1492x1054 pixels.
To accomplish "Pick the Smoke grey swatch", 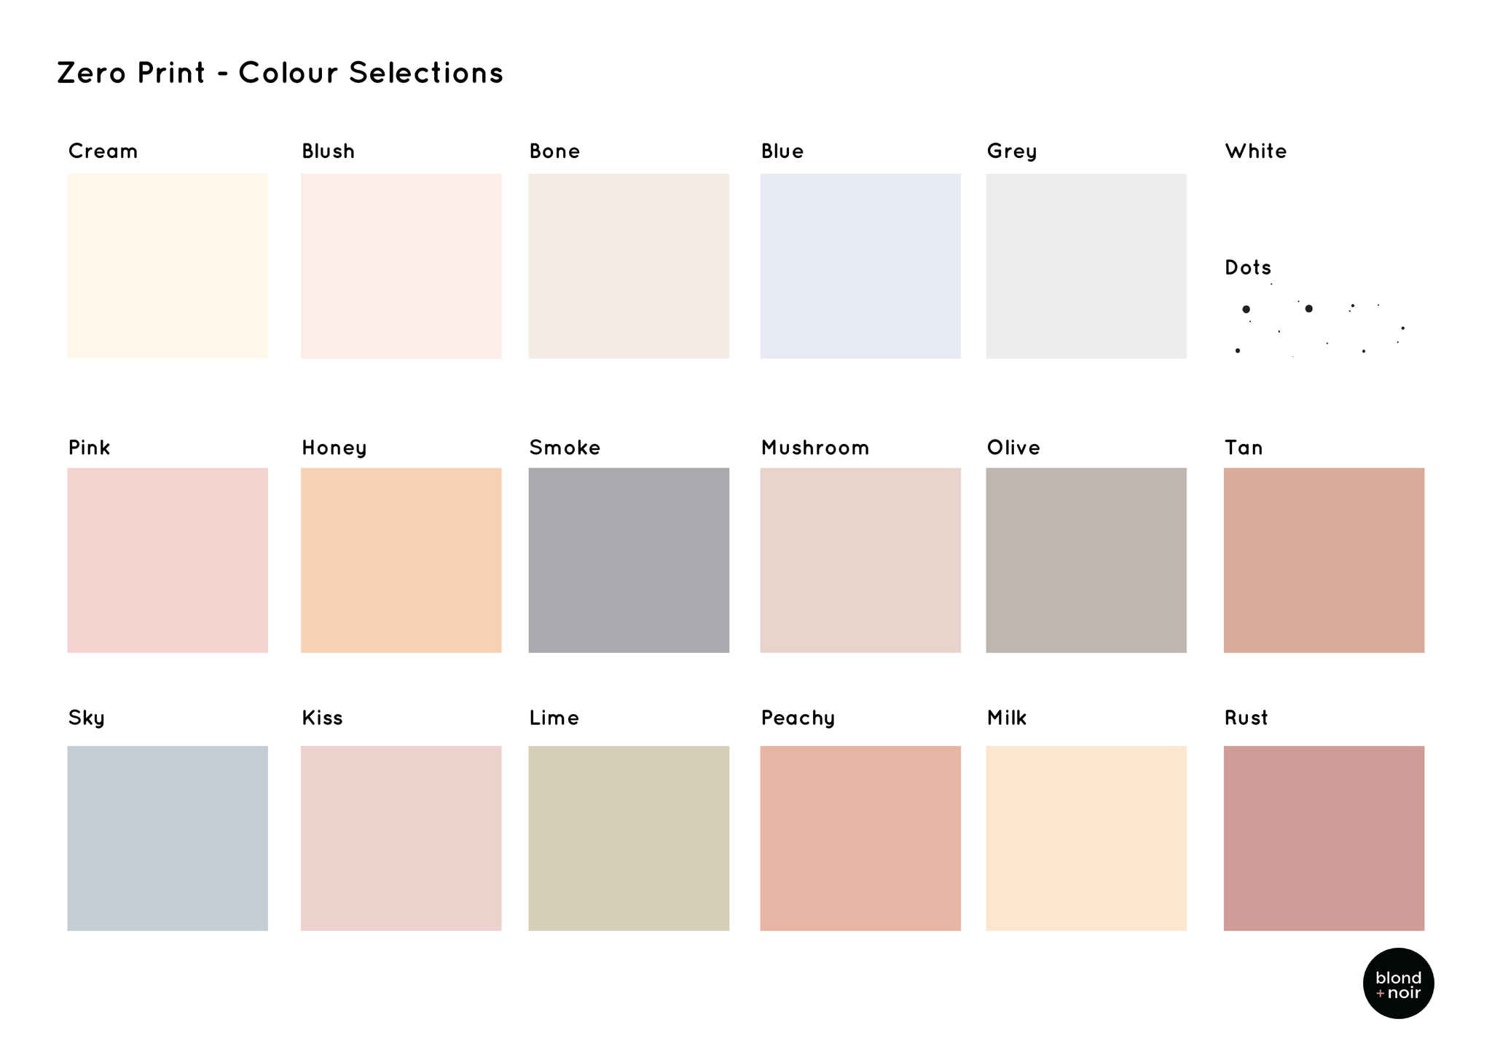I will click(629, 560).
